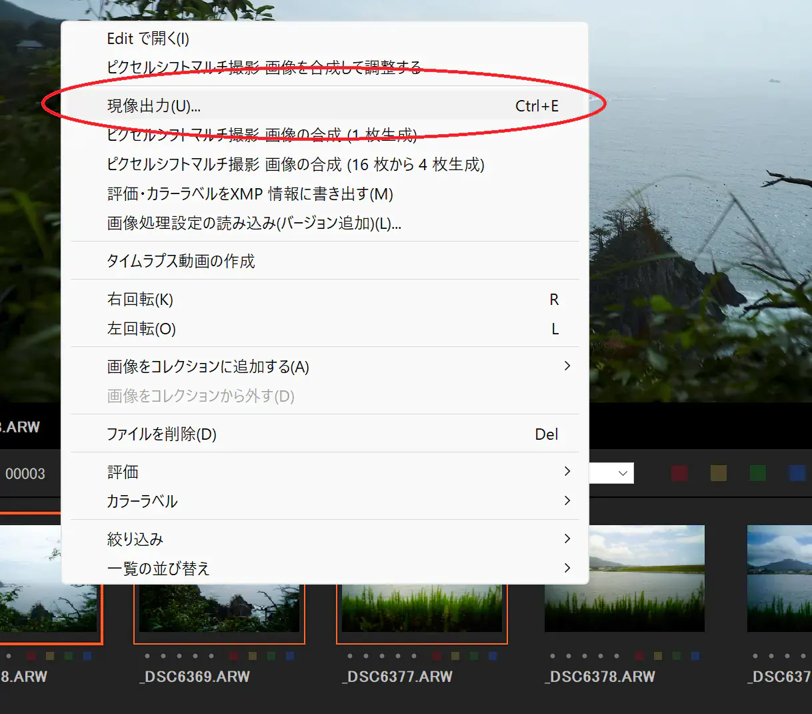Image resolution: width=812 pixels, height=714 pixels.
Task: Select the _DSC6377.ARW grass thumbnail
Action: click(x=422, y=608)
